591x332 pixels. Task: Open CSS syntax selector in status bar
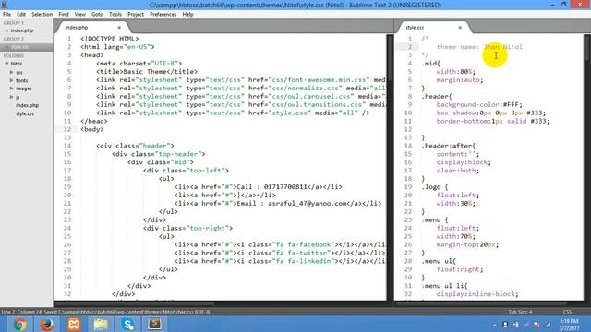pos(567,312)
